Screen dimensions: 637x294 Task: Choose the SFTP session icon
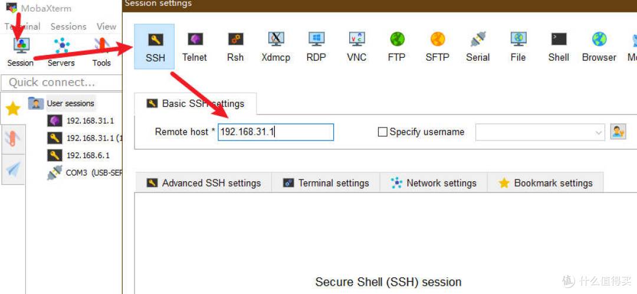(438, 47)
